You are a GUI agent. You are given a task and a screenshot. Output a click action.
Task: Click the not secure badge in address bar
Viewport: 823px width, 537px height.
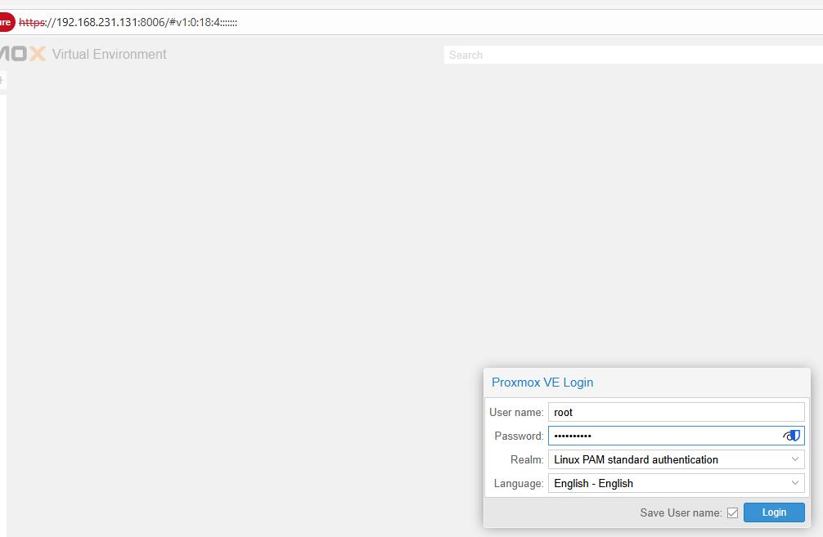tap(7, 22)
